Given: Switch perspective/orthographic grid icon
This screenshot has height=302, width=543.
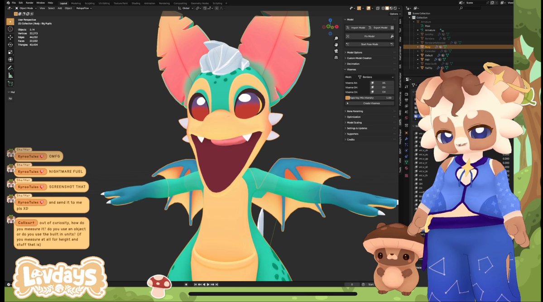Looking at the screenshot, I should click(336, 58).
